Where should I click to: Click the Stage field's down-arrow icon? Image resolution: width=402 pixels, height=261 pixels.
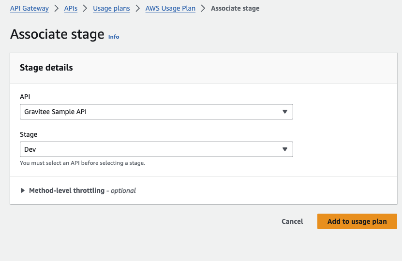[285, 149]
